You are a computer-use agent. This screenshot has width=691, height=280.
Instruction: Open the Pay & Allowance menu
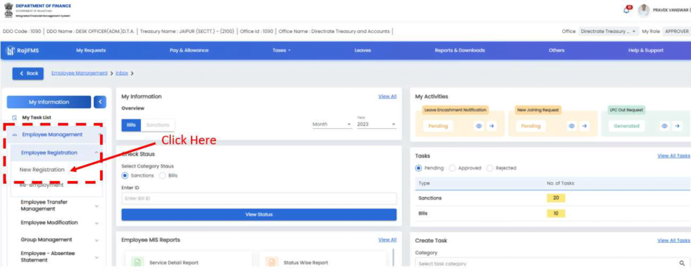tap(189, 51)
